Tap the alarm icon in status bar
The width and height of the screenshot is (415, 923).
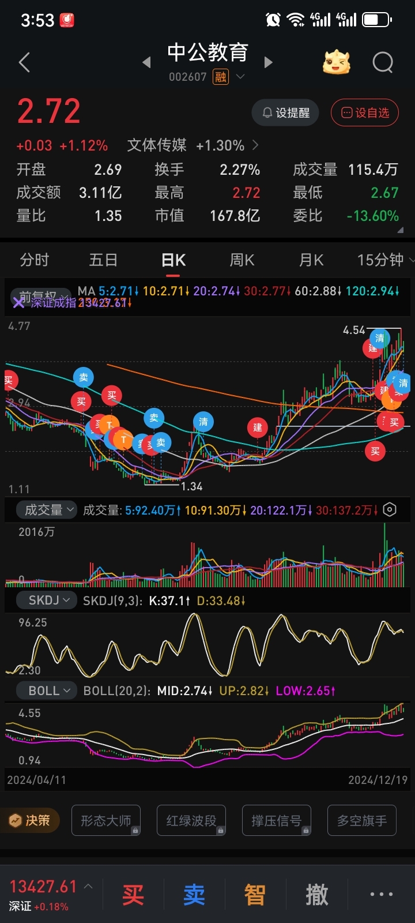273,20
